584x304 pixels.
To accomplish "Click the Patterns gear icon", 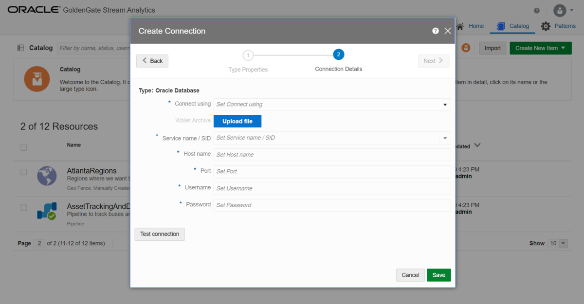I will pyautogui.click(x=546, y=26).
